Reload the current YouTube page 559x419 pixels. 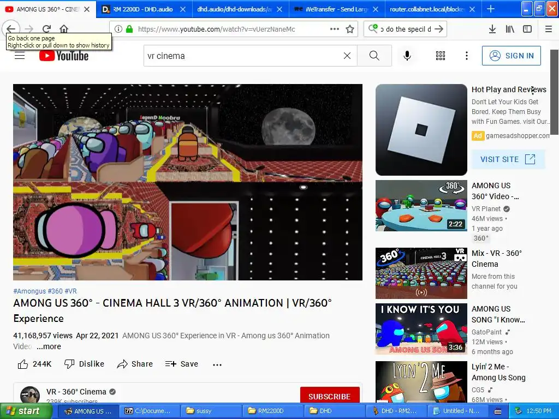47,29
